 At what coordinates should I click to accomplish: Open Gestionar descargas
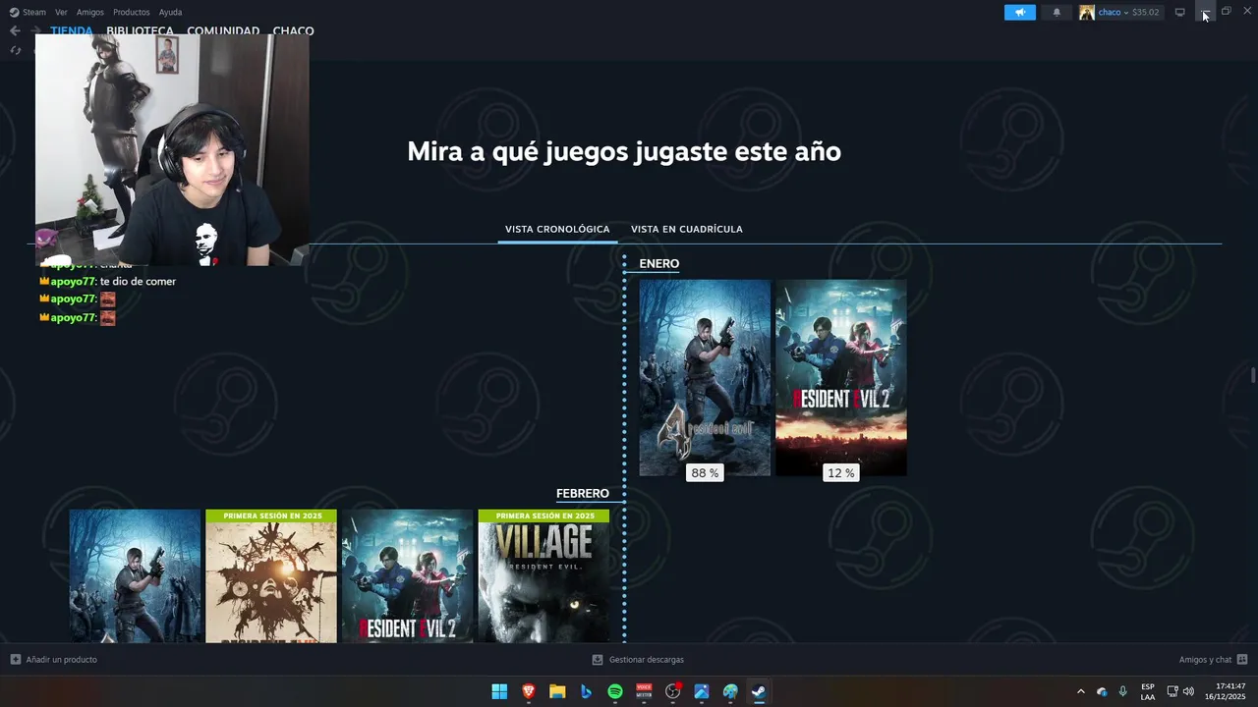coord(638,660)
